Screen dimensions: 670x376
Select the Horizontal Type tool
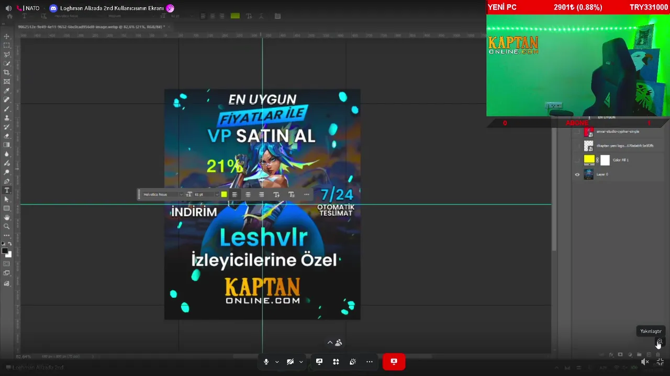point(7,190)
